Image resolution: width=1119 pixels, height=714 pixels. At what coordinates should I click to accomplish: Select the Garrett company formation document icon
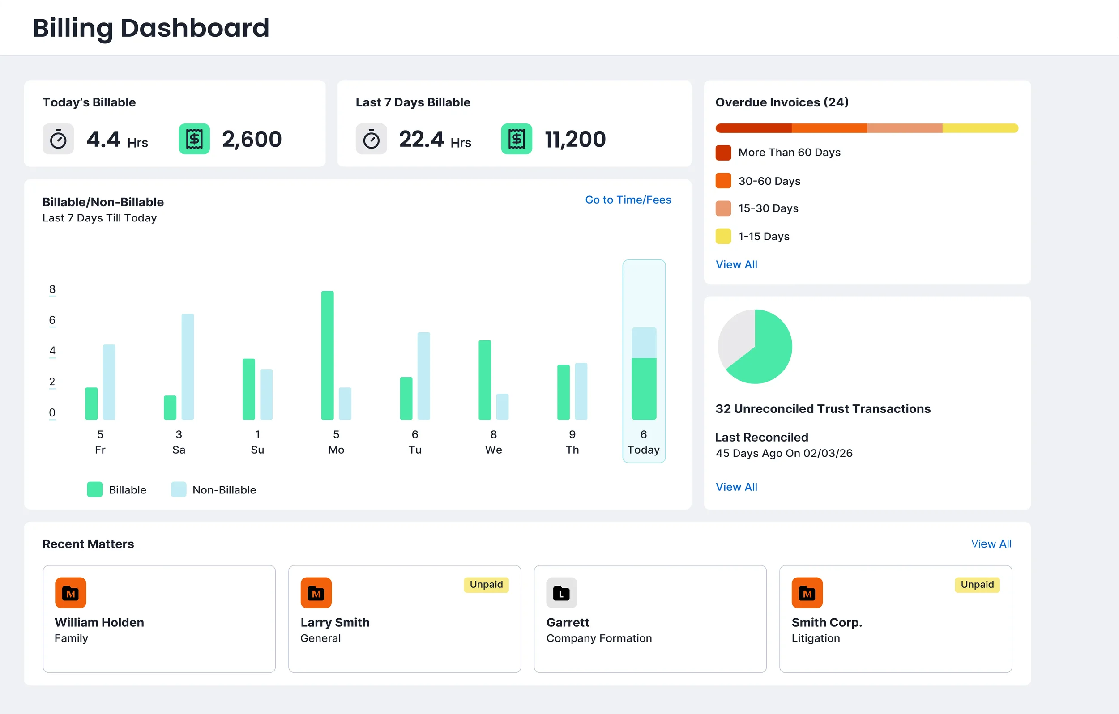point(561,592)
